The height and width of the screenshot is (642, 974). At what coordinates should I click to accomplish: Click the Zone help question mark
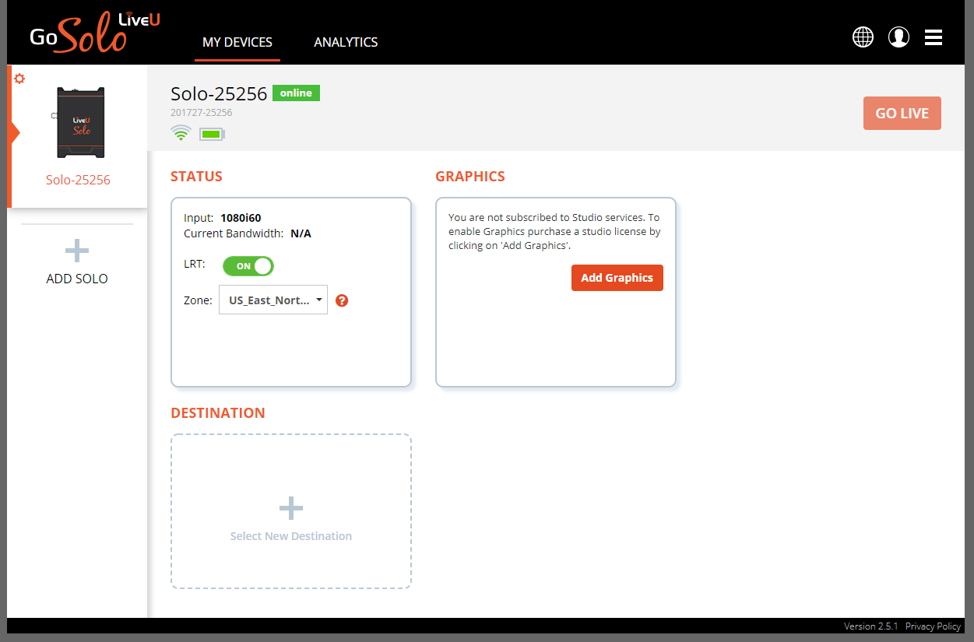click(x=342, y=300)
